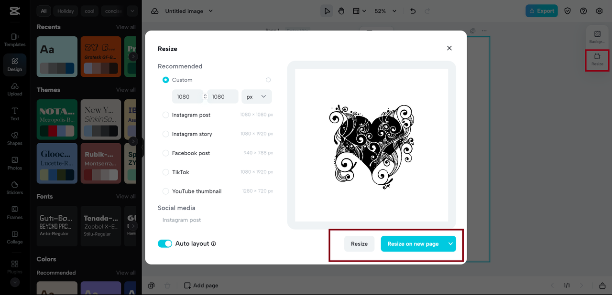Open the px unit dropdown
The image size is (612, 295).
click(x=257, y=96)
